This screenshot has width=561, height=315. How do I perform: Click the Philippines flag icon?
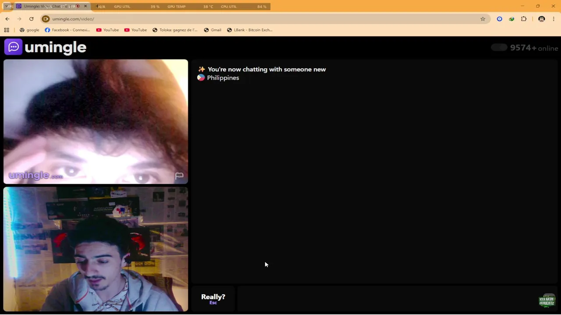click(201, 77)
